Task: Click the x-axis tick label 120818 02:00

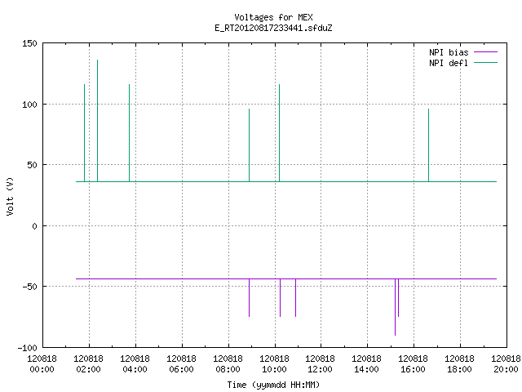Action: click(x=89, y=364)
